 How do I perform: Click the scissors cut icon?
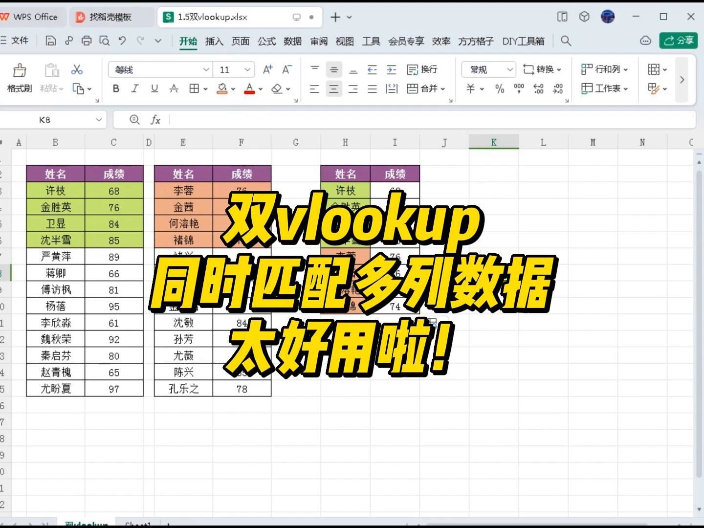pyautogui.click(x=76, y=69)
